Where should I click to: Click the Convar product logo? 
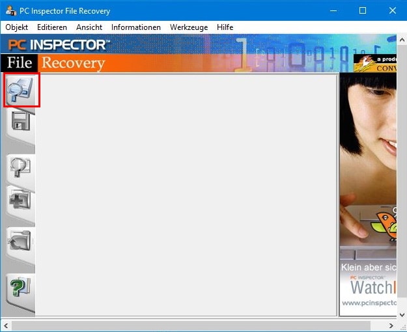point(375,62)
